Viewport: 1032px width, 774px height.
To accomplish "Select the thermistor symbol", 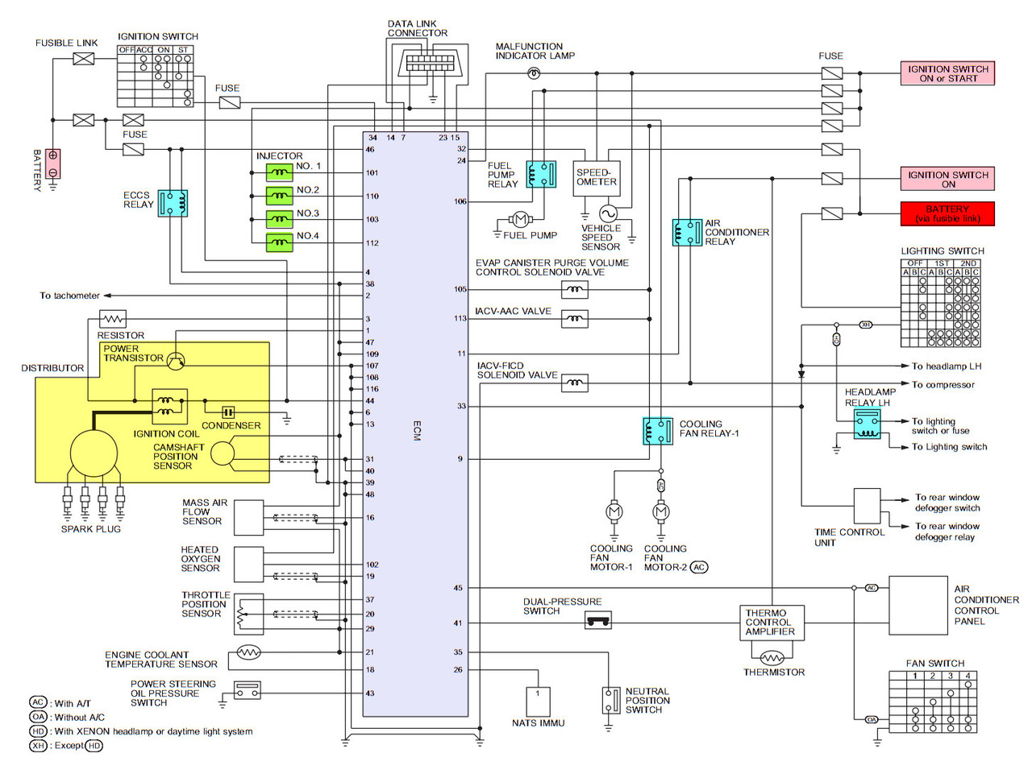I will 772,657.
